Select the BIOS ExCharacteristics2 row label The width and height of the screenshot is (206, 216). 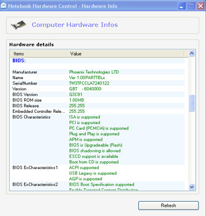tap(35, 184)
